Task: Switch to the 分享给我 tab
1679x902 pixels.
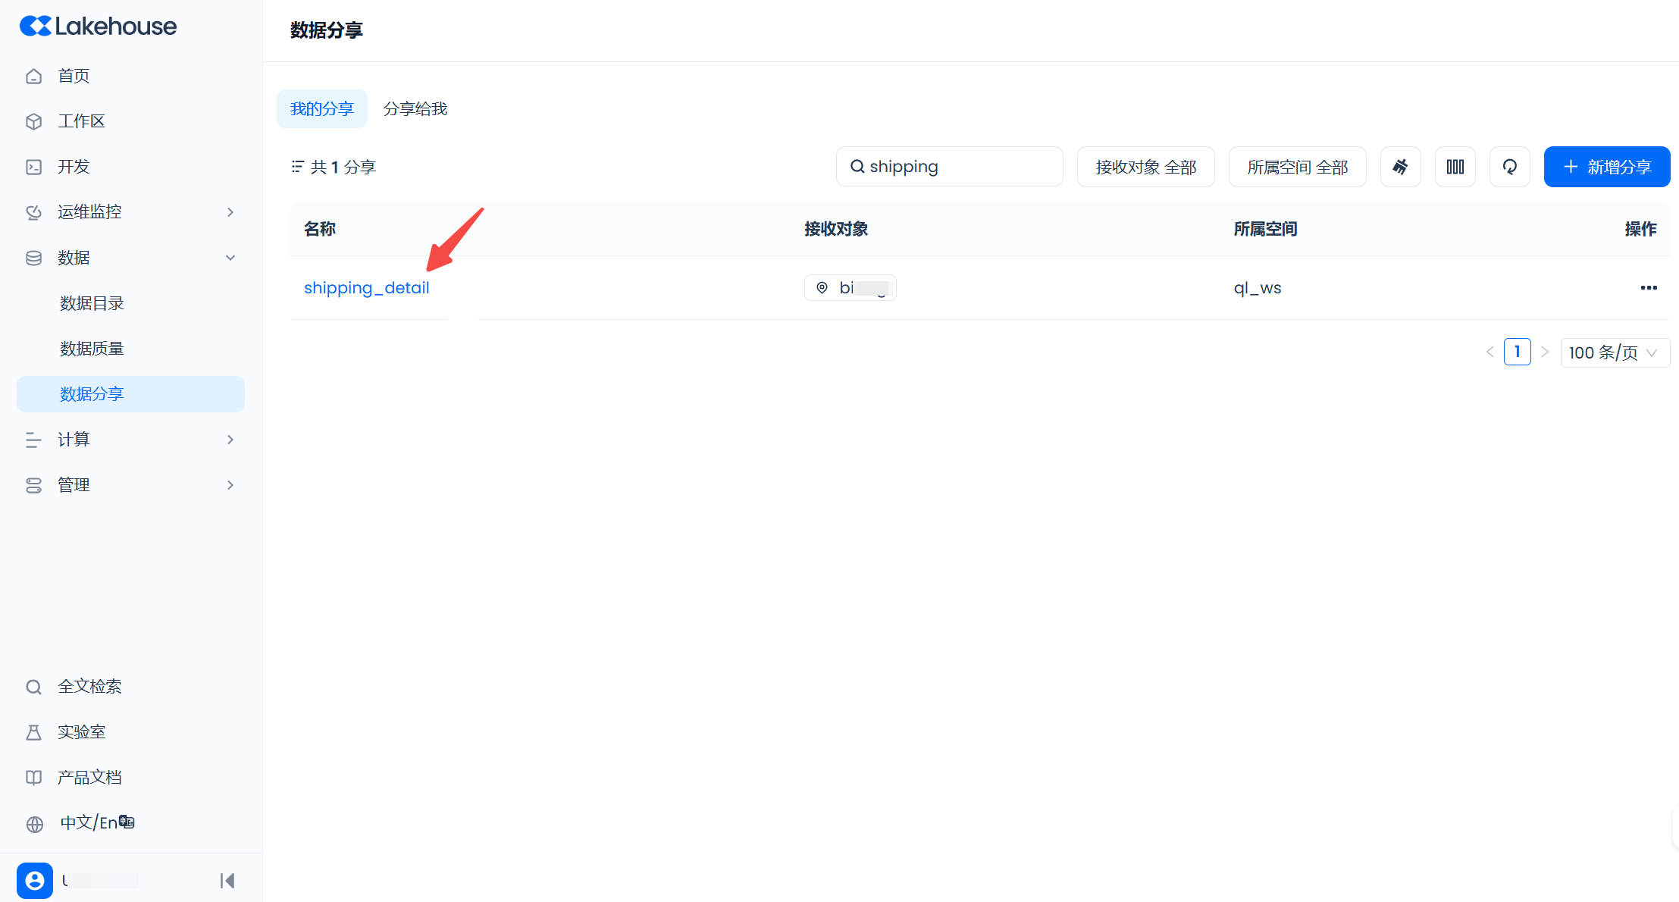Action: (415, 109)
